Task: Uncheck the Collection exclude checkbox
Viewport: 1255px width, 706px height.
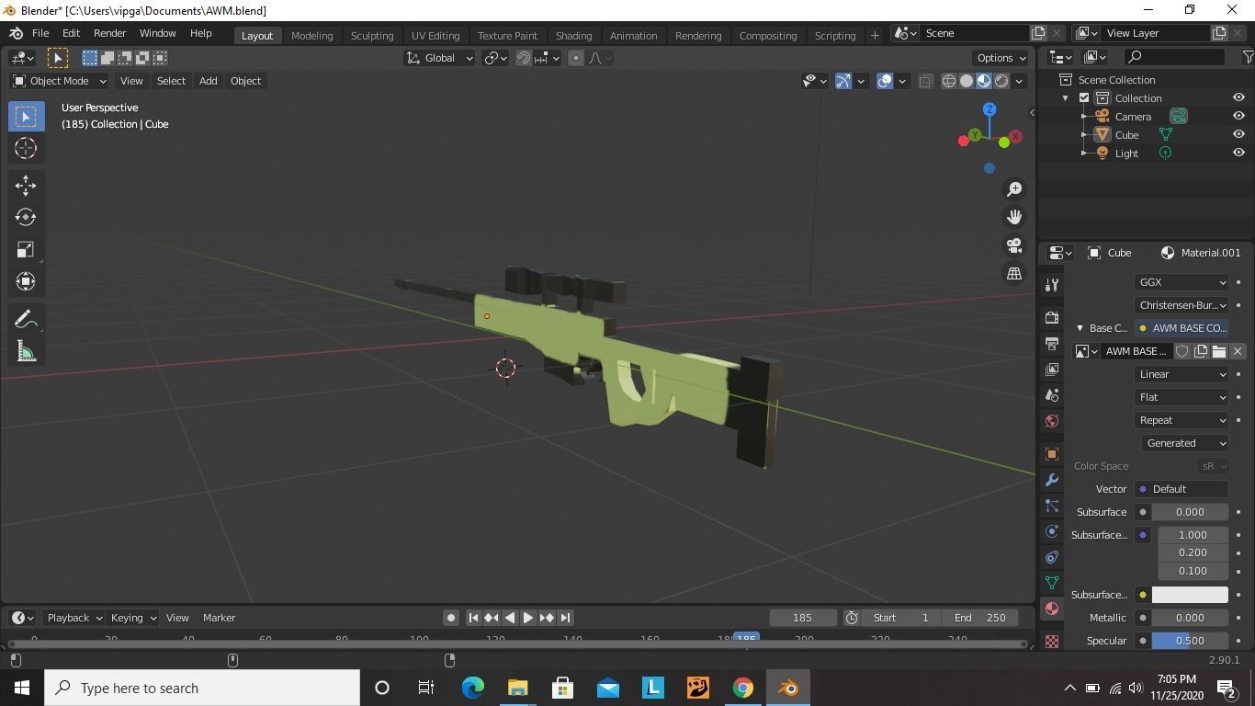Action: coord(1084,98)
